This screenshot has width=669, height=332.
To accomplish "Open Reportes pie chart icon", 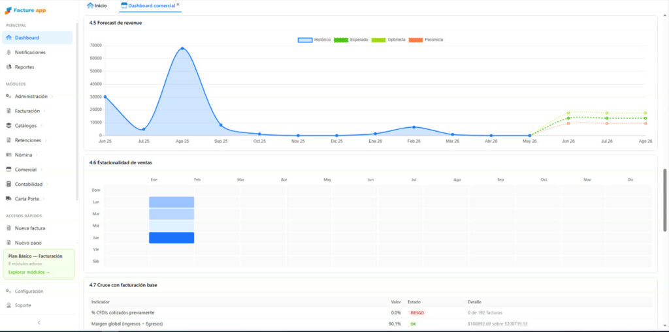I will click(8, 67).
